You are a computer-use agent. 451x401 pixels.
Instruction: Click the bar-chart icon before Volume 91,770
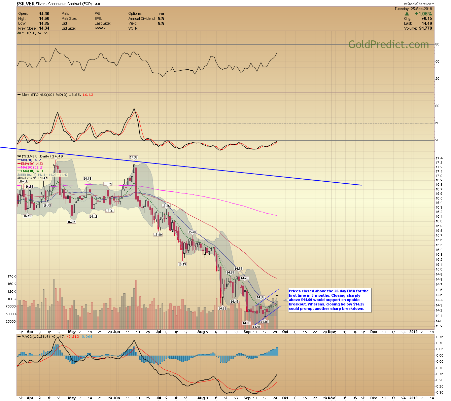click(19, 178)
